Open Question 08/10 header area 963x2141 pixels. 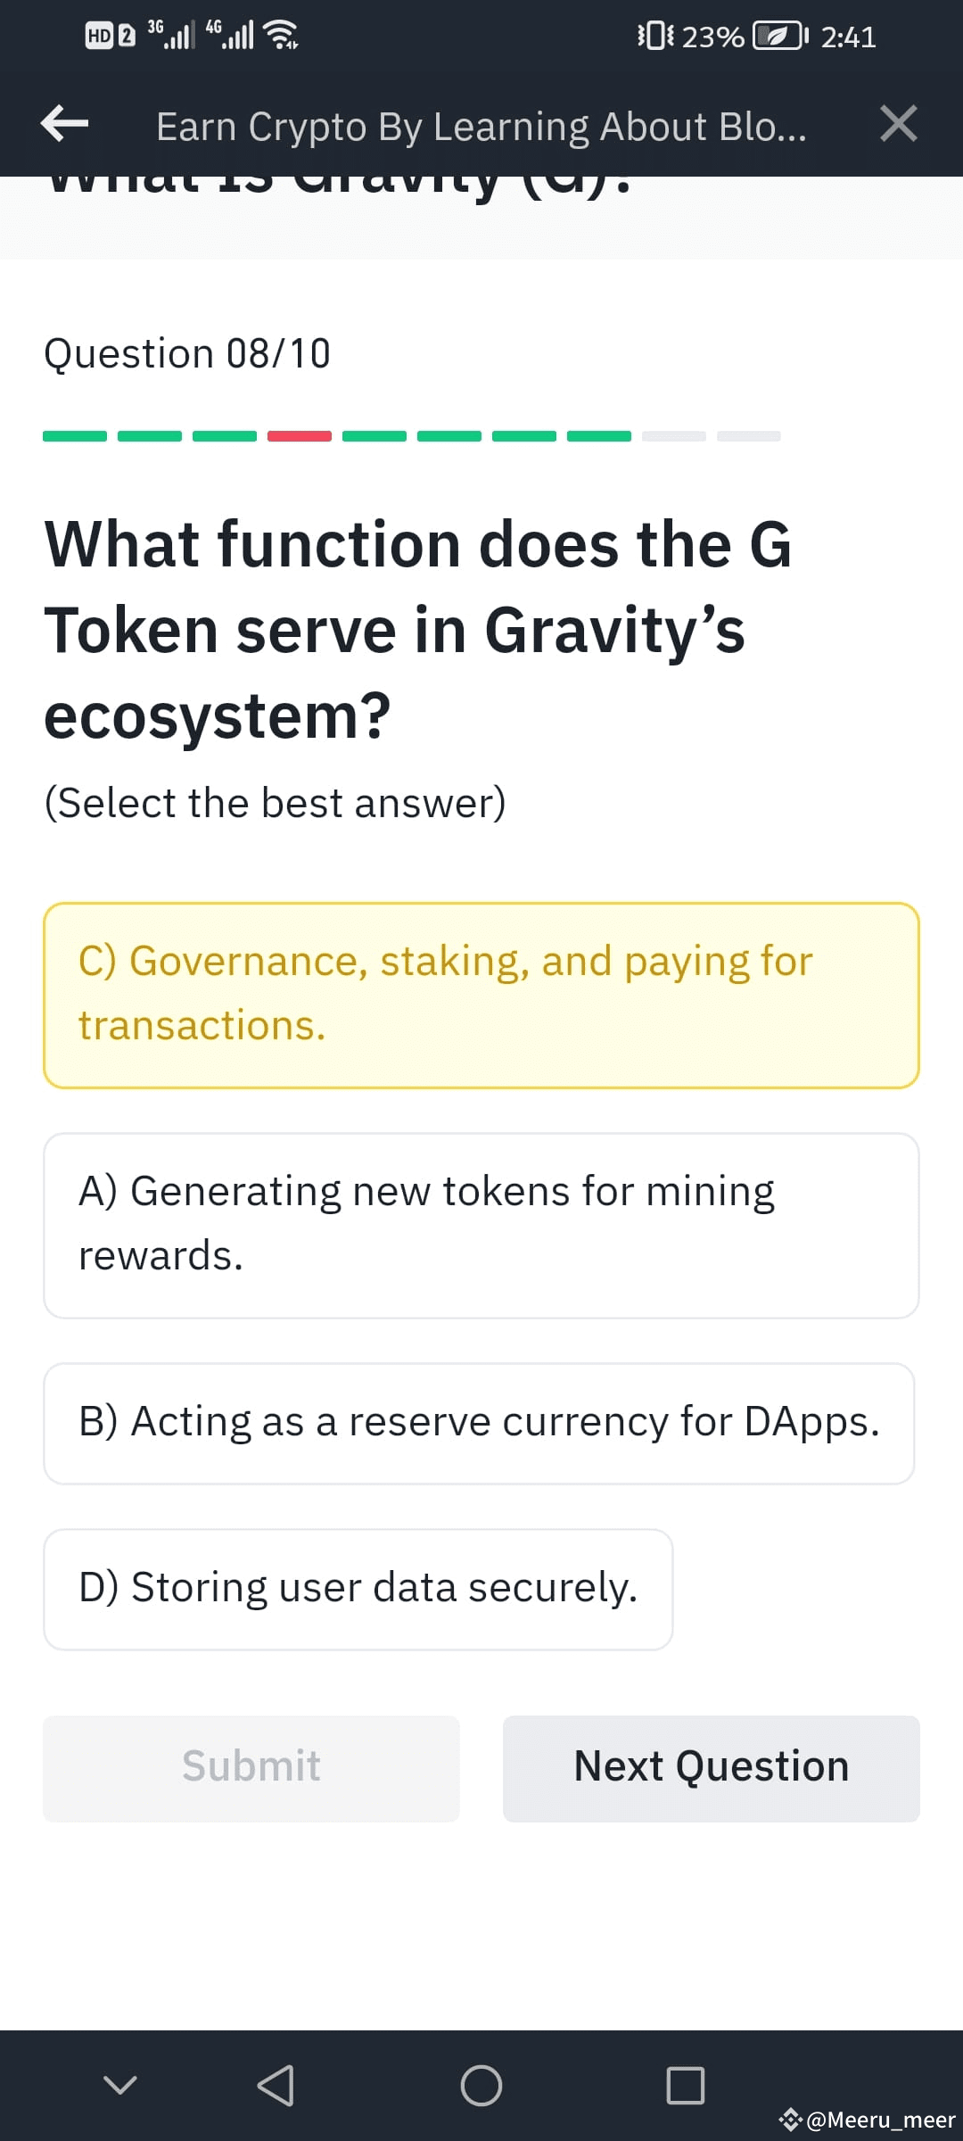click(187, 352)
